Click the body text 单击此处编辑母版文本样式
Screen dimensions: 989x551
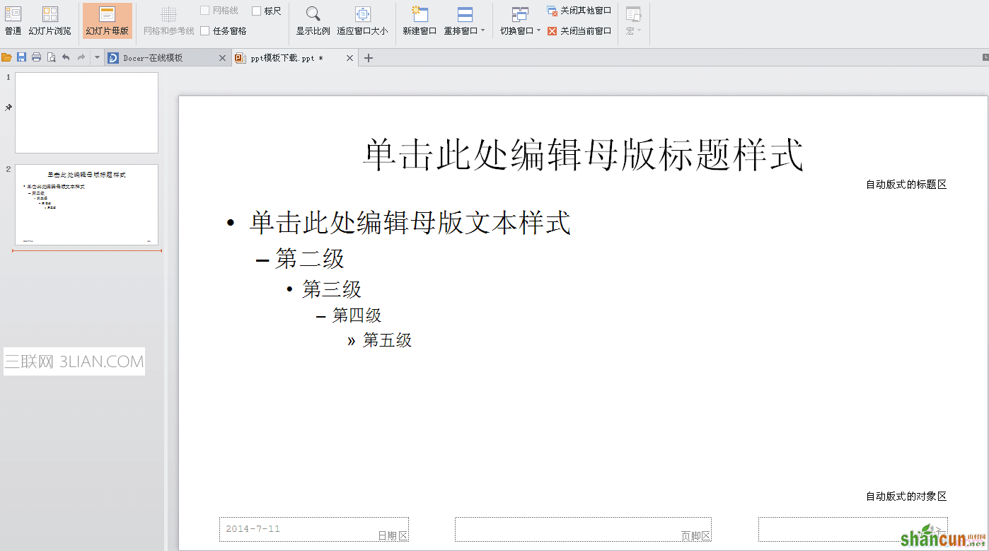(x=410, y=222)
